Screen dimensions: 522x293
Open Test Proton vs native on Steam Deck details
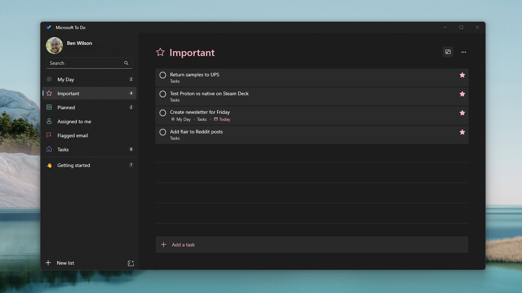[x=312, y=97]
